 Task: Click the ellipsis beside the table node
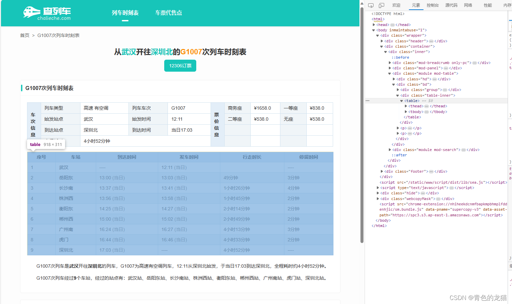(367, 101)
